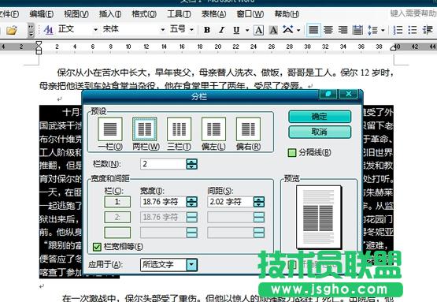Screen dimensions: 437x302
Task: Click the number of columns field
Action: click(163, 164)
